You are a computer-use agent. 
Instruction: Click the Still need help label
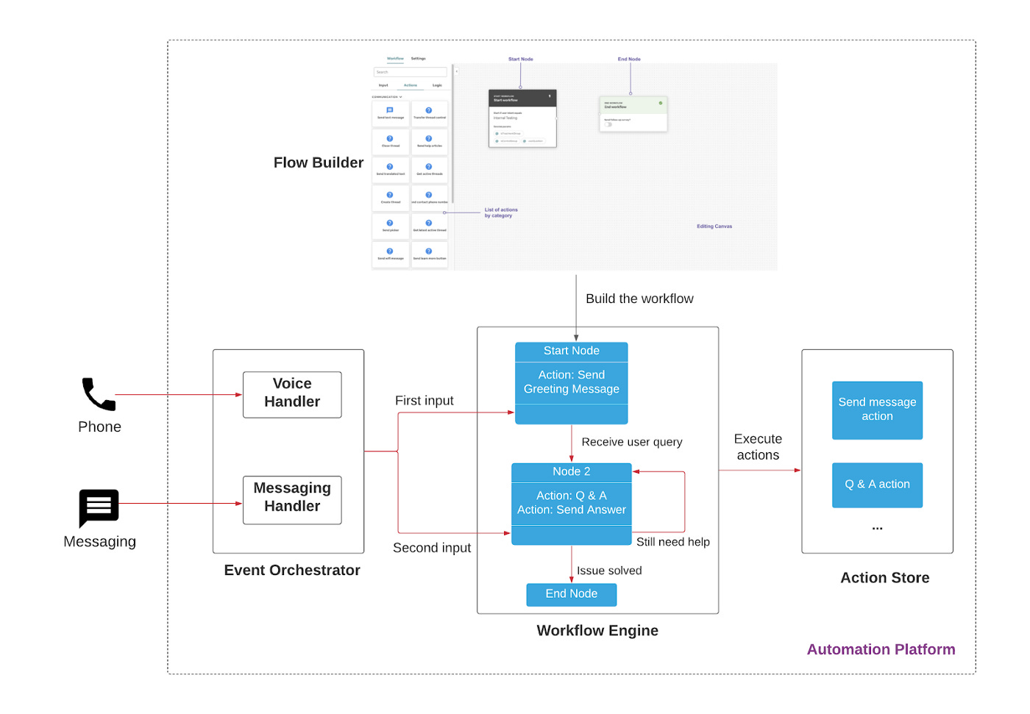point(673,542)
